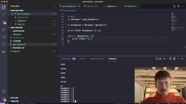Click the terminal prompt input line

(68, 101)
